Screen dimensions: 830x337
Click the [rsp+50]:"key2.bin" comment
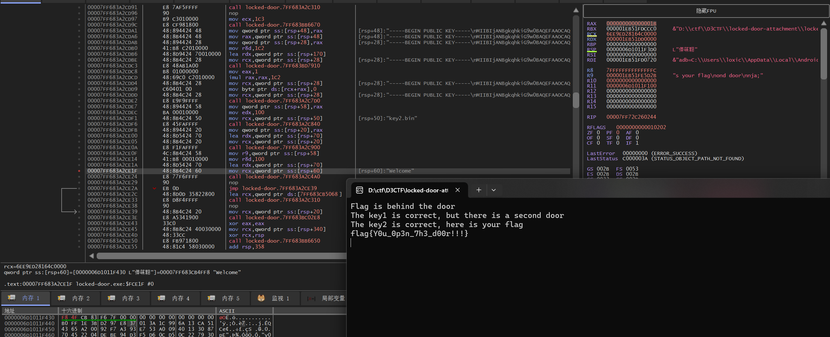point(388,118)
